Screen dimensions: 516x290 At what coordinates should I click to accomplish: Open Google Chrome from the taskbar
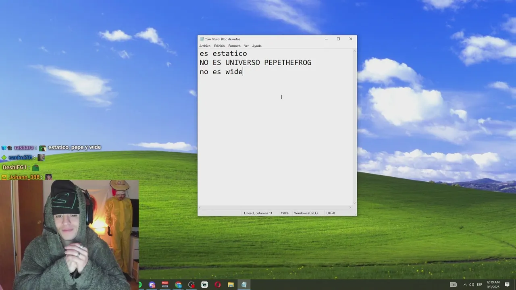coord(178,285)
